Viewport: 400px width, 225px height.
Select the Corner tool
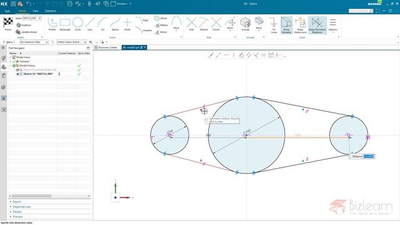[216, 24]
